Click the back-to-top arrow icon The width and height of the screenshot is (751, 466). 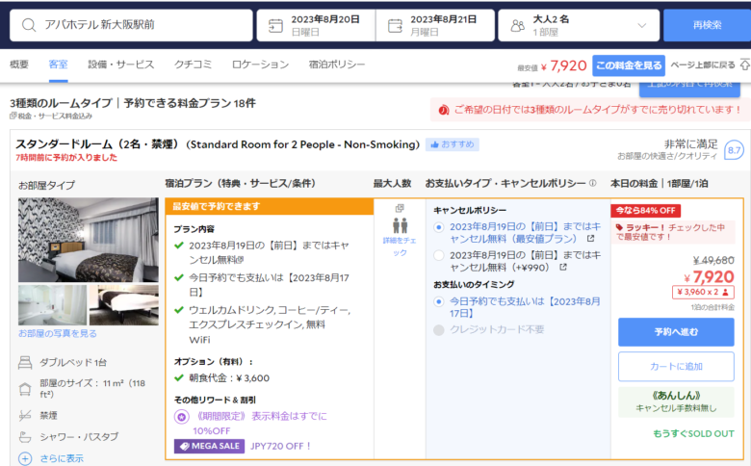(743, 65)
